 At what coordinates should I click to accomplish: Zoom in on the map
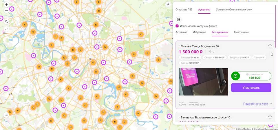[x=6, y=5]
